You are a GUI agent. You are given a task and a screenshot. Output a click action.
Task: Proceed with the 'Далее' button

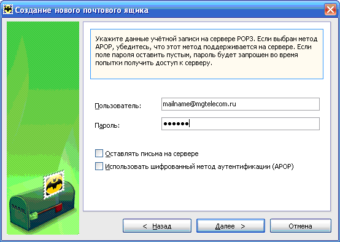click(231, 226)
